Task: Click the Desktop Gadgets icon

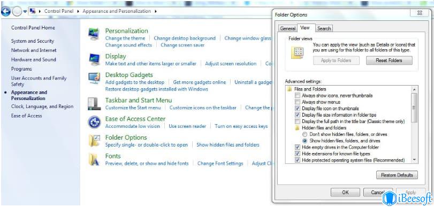Action: [x=94, y=78]
